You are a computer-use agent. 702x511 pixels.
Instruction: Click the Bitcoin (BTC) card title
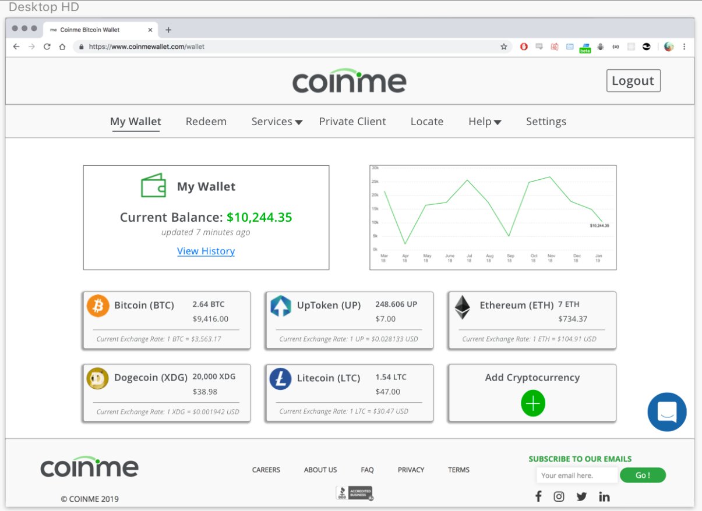[x=144, y=305]
